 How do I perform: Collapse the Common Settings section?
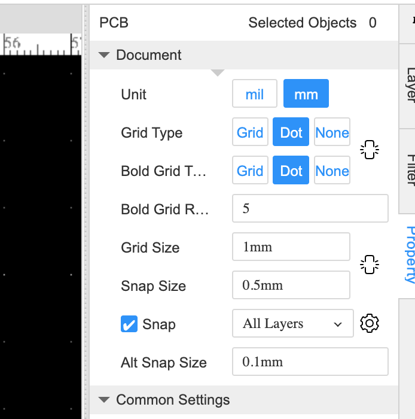[104, 400]
